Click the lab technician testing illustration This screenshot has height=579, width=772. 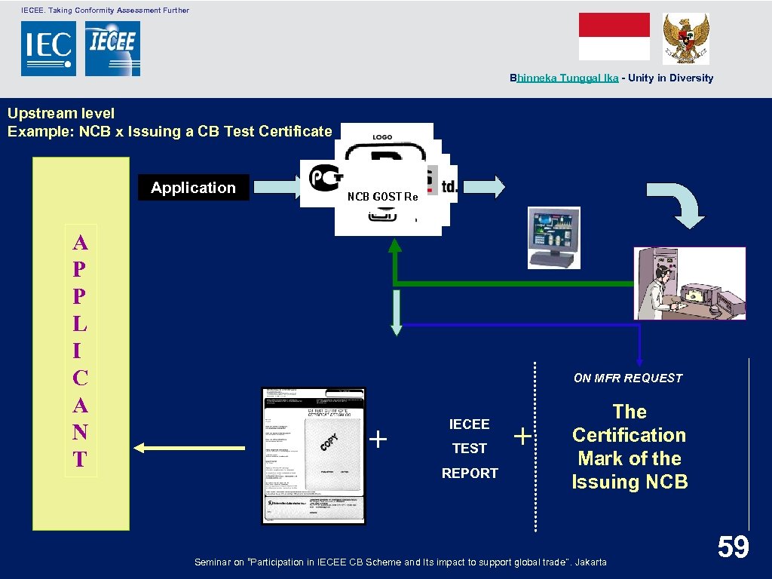[x=690, y=283]
